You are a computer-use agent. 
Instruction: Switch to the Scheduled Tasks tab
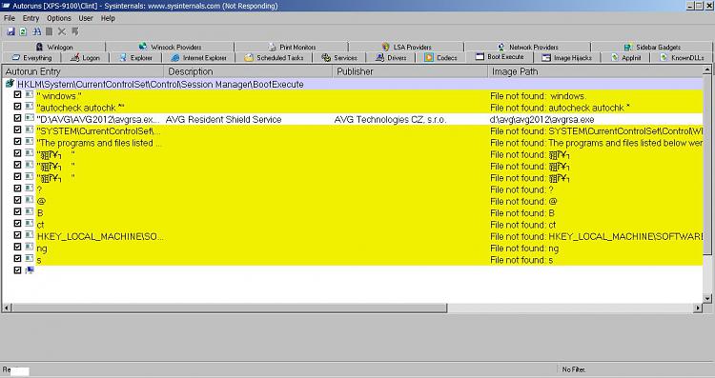click(274, 58)
